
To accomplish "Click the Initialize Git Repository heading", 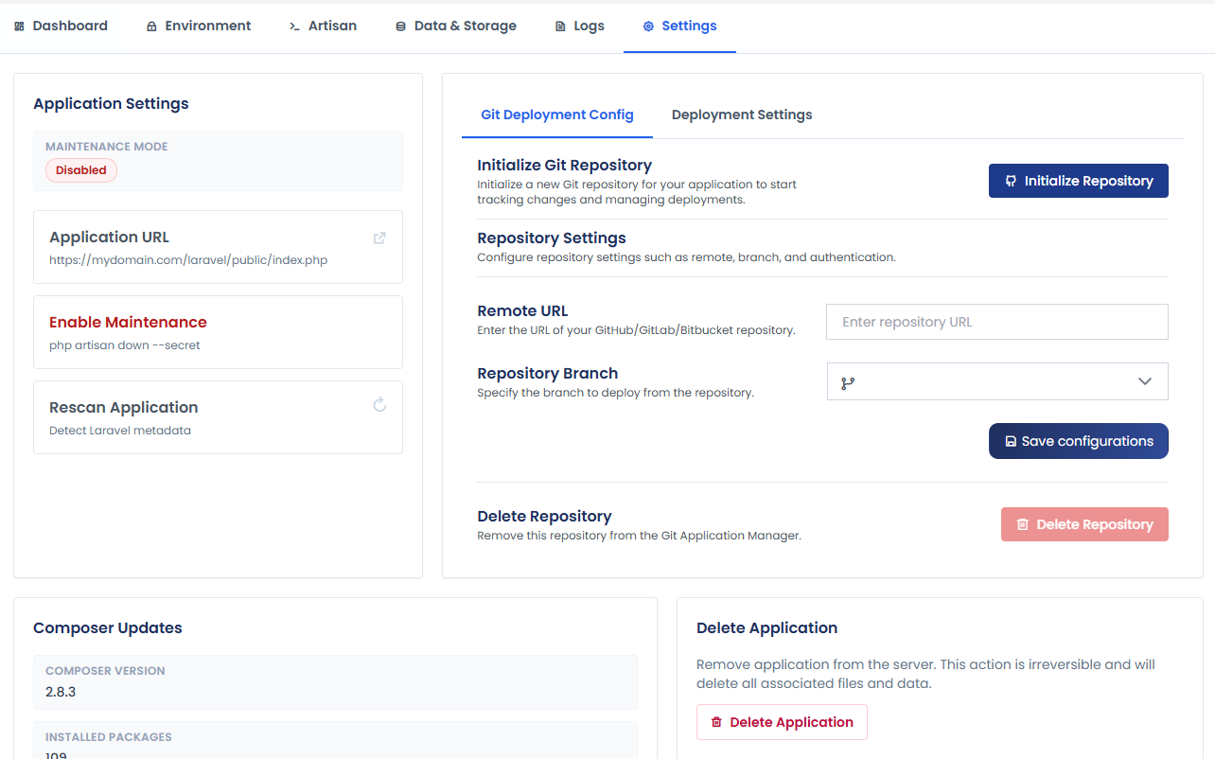I will [565, 165].
